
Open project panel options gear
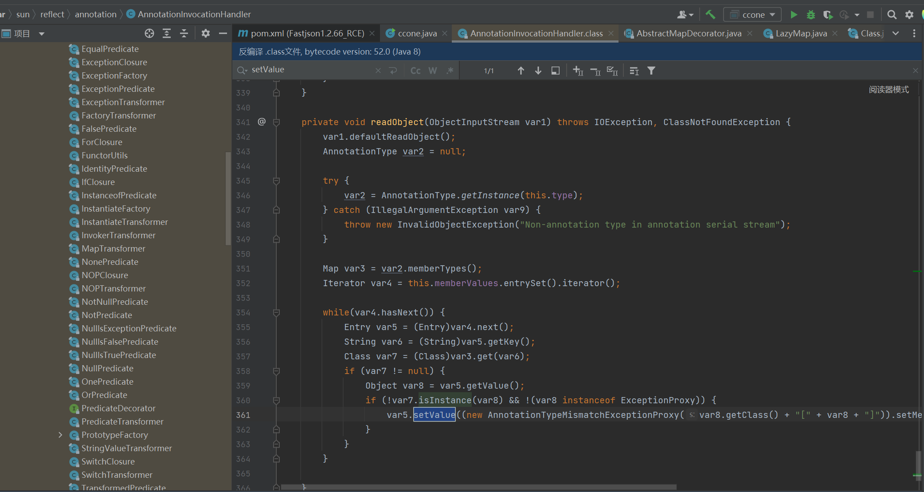click(206, 33)
